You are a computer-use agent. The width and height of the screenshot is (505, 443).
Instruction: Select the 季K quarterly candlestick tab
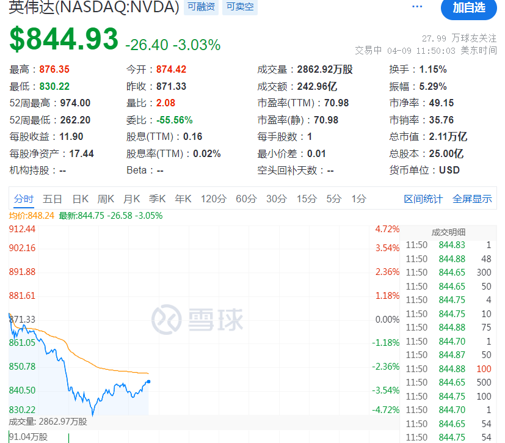click(157, 199)
